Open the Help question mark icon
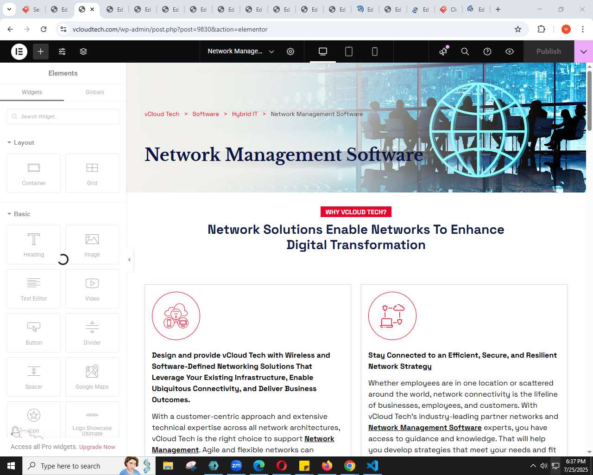The height and width of the screenshot is (475, 593). click(x=487, y=51)
